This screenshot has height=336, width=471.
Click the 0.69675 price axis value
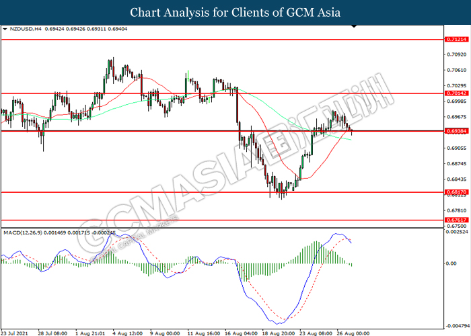457,117
